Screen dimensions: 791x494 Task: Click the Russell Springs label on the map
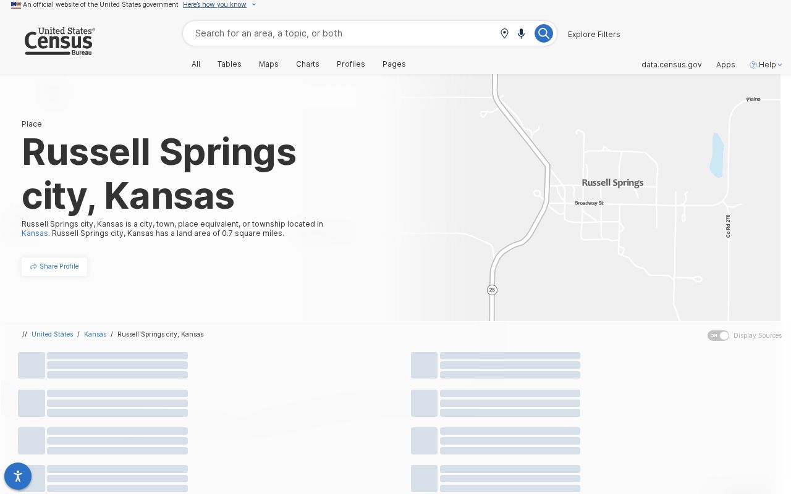tap(612, 183)
